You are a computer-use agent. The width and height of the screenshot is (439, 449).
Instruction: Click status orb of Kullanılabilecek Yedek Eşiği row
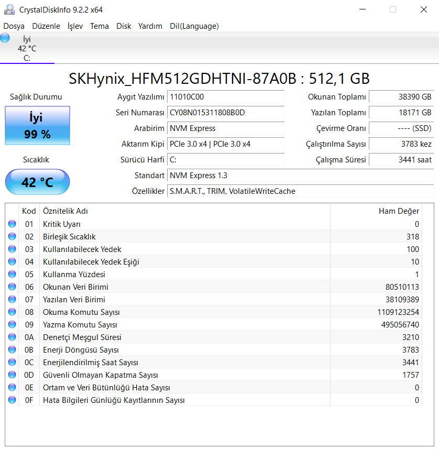[12, 262]
